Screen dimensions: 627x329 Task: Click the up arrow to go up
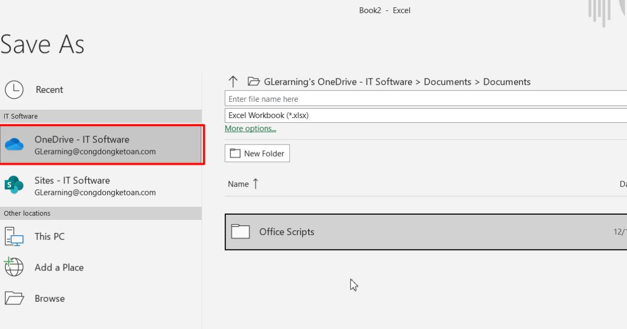coord(233,81)
